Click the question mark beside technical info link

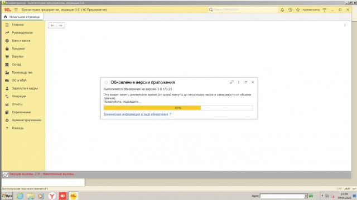pyautogui.click(x=170, y=114)
